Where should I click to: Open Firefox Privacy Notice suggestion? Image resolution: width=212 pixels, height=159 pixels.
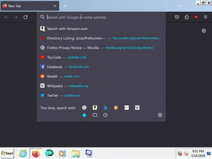tap(101, 48)
